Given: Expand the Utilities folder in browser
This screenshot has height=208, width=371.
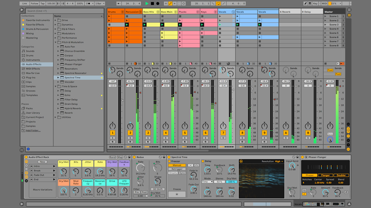Looking at the screenshot, I should pos(56,117).
